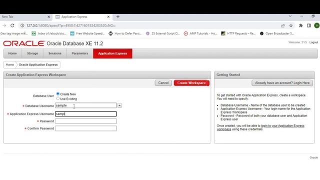Open the Open Broadcaster bookmark
The height and width of the screenshot is (180, 320).
(x=277, y=33)
